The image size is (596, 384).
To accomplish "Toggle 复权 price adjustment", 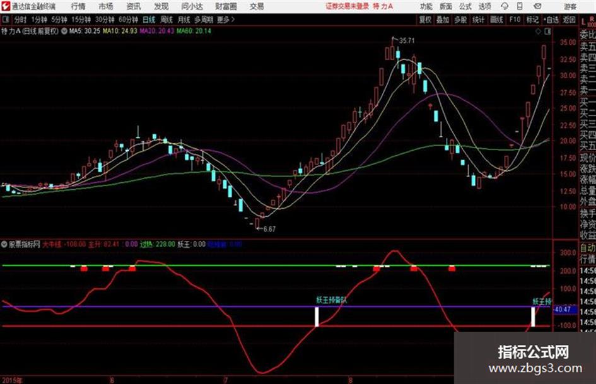I will pos(425,20).
